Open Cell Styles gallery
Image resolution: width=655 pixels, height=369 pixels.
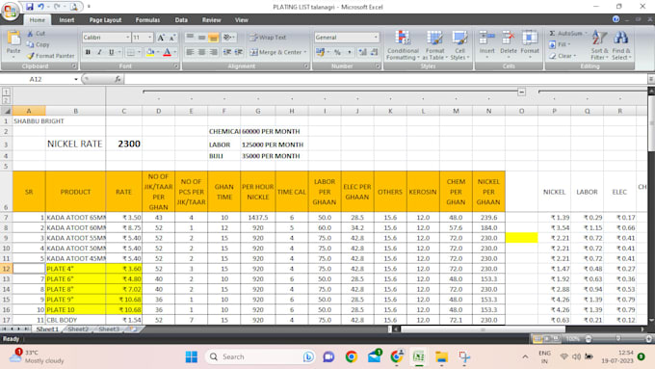(459, 45)
